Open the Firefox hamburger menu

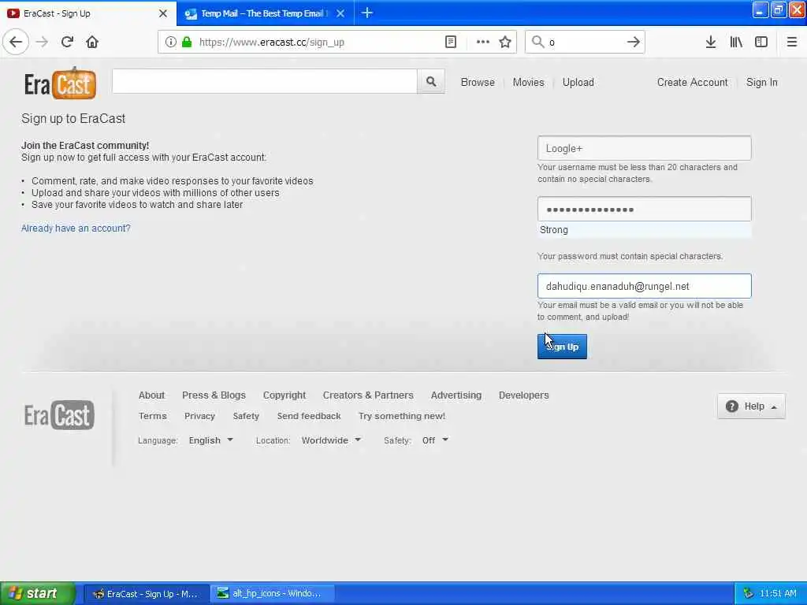791,42
